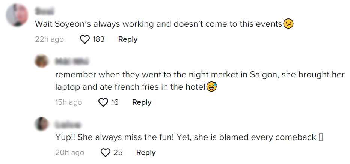Reply to the Saigon night market comment
Image resolution: width=350 pixels, height=164 pixels.
pos(142,102)
